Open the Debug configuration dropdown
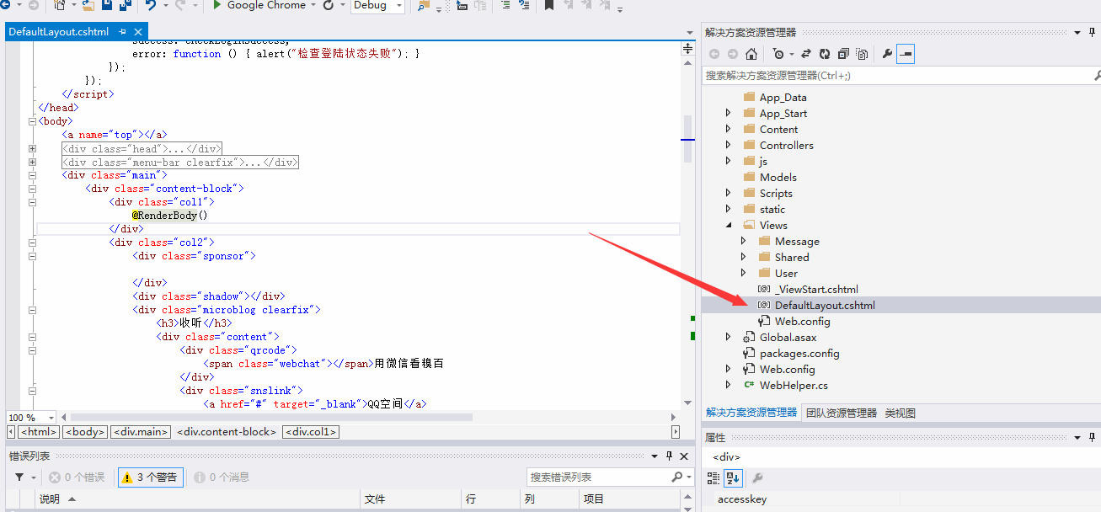The height and width of the screenshot is (512, 1101). (x=398, y=6)
